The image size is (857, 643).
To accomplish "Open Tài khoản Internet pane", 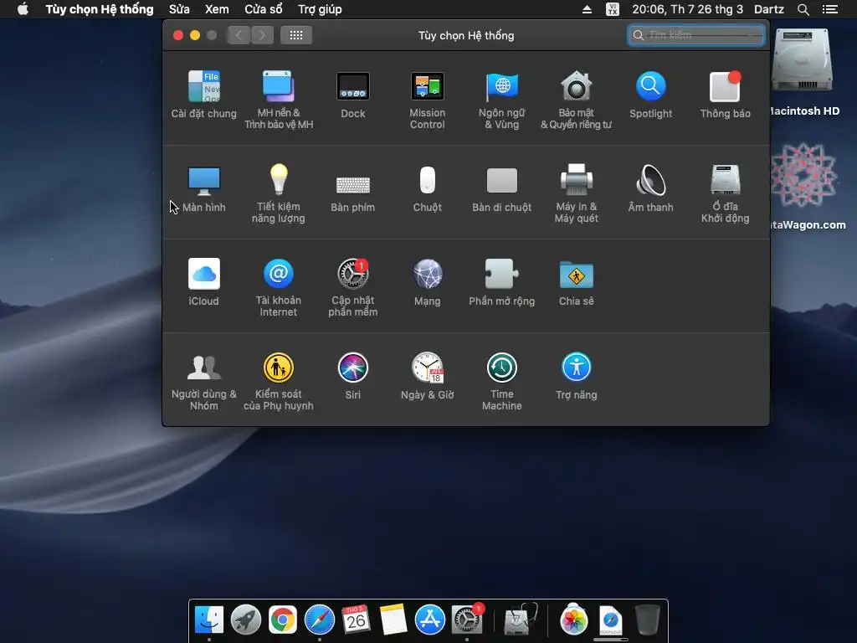I will 278,288.
